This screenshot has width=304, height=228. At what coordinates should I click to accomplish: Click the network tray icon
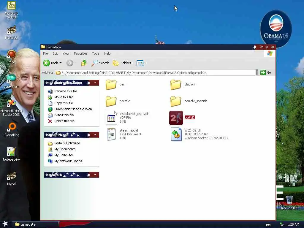[282, 224]
